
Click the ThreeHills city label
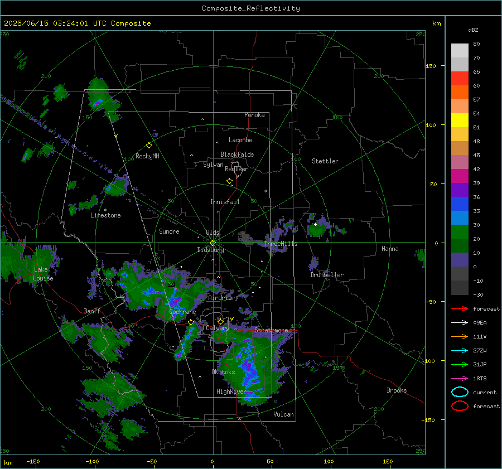281,244
